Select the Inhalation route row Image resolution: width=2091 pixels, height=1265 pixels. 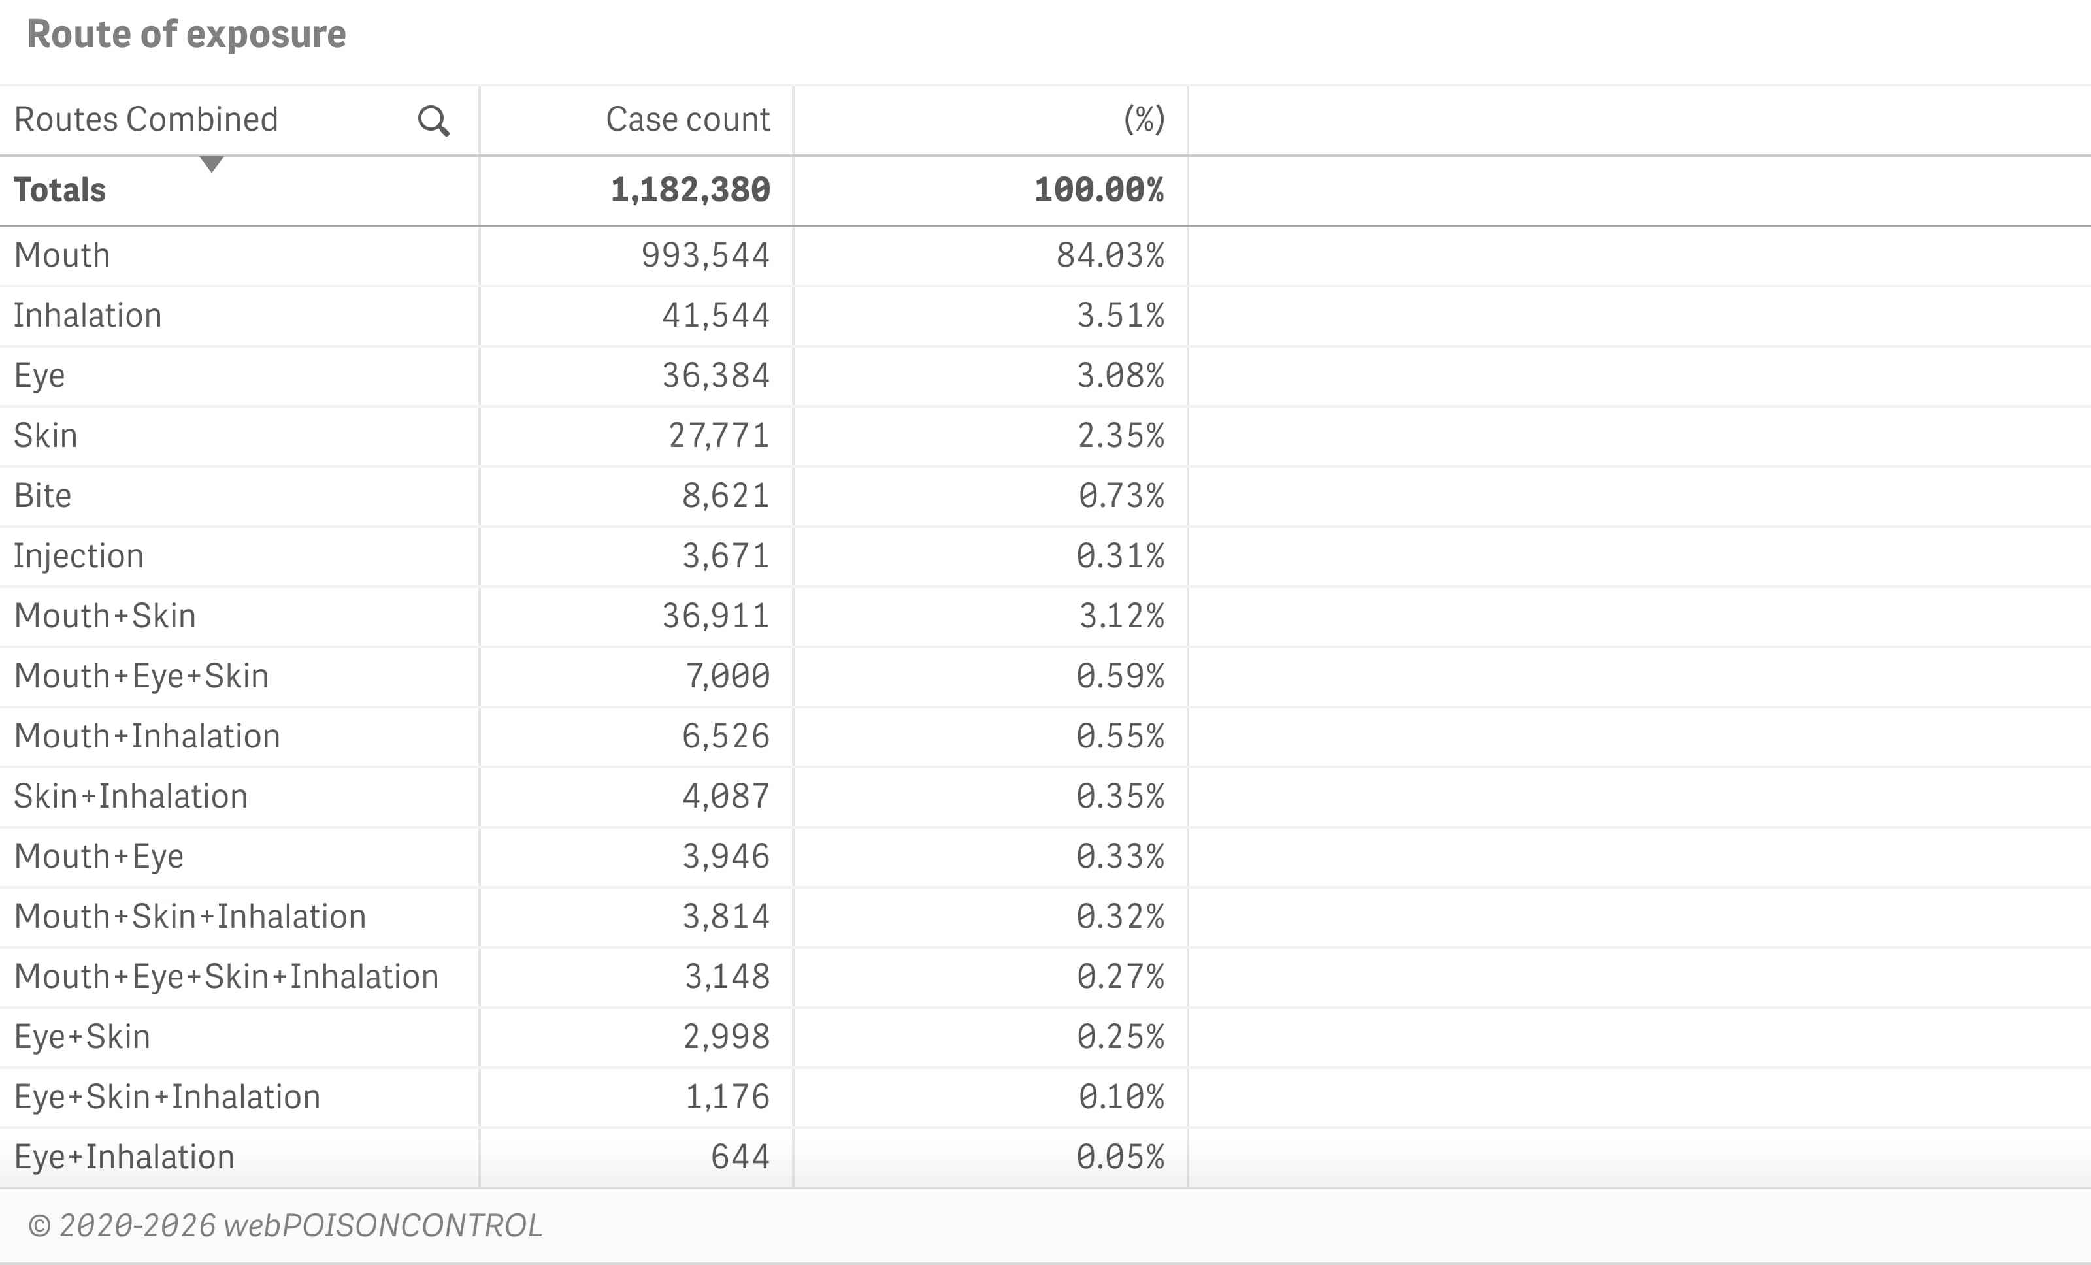[x=88, y=316]
